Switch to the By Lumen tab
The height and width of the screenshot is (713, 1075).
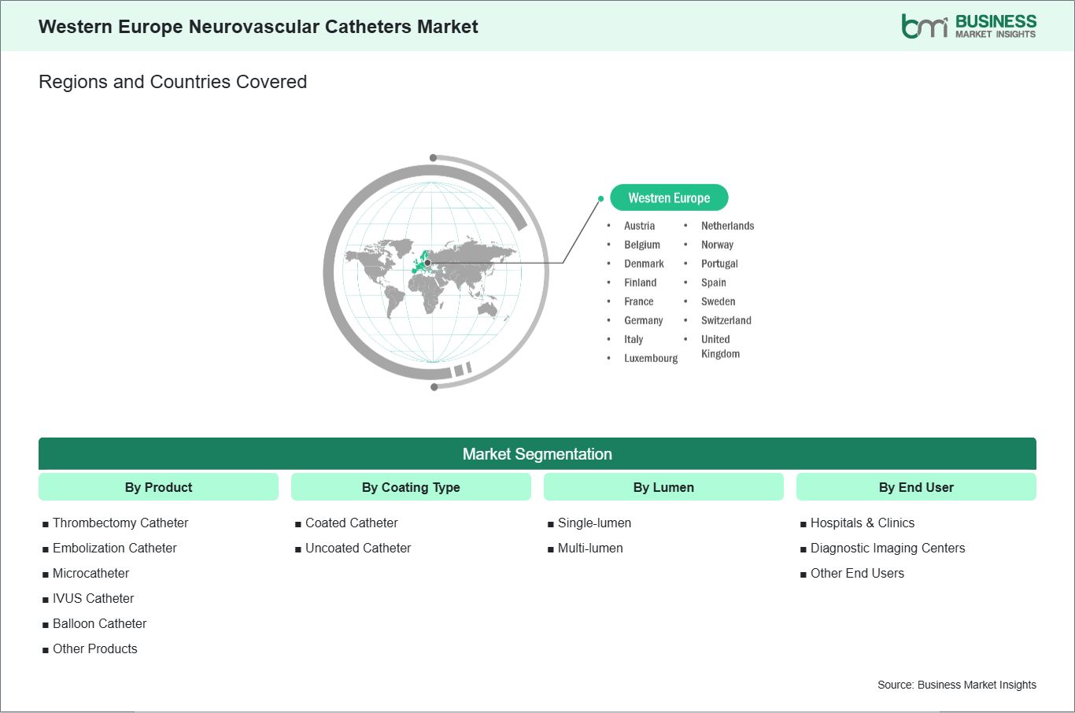tap(663, 486)
